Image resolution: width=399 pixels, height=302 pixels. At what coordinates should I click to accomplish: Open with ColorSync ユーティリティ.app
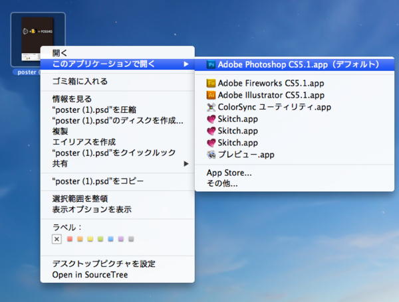point(295,107)
